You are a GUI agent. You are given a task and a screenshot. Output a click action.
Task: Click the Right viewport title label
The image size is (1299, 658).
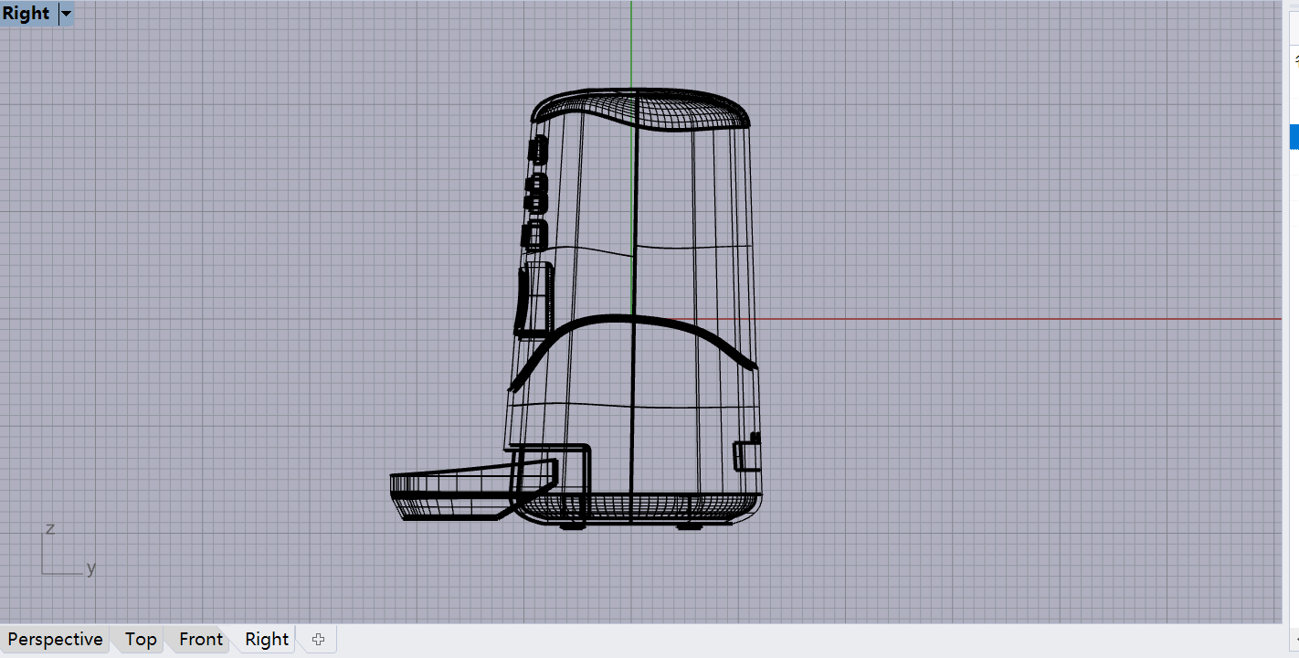[x=26, y=14]
